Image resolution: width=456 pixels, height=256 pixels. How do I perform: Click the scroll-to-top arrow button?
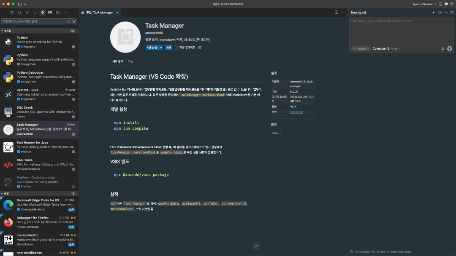[x=257, y=246]
